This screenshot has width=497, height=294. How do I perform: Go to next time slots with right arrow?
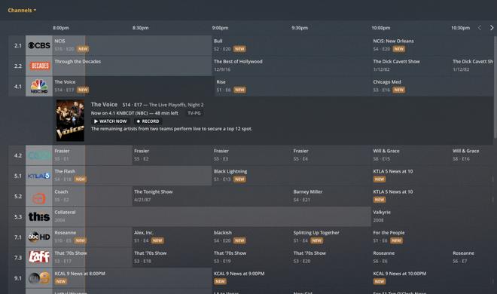click(x=492, y=28)
